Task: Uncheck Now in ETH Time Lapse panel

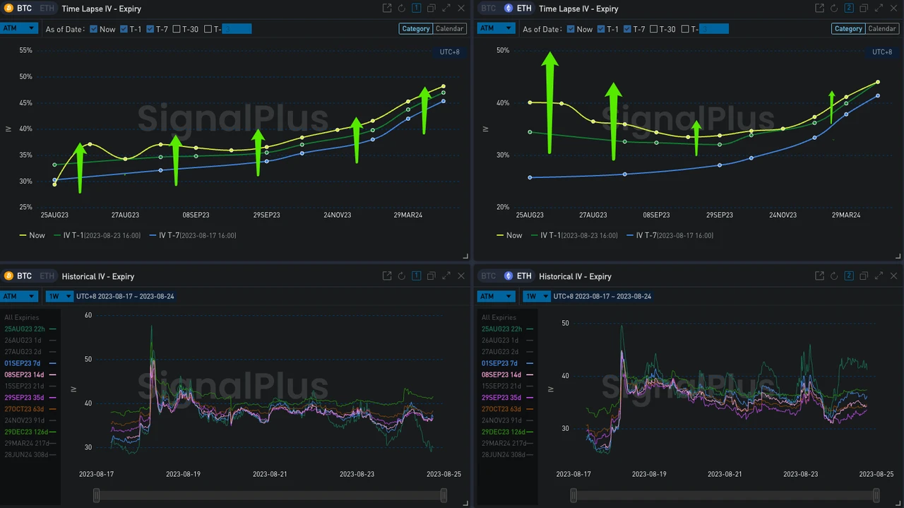Action: click(571, 29)
